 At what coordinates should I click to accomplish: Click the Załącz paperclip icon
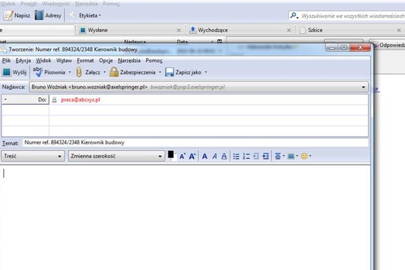click(x=79, y=72)
